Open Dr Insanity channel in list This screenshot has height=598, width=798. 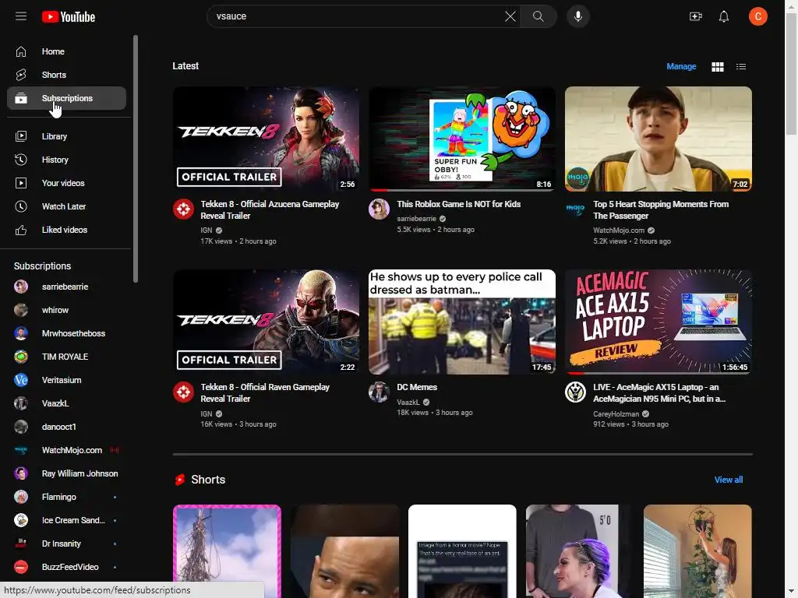coord(67,543)
